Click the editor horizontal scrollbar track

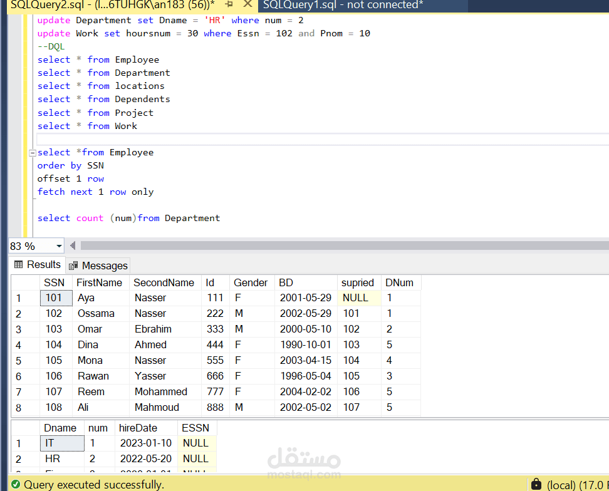[x=345, y=246]
